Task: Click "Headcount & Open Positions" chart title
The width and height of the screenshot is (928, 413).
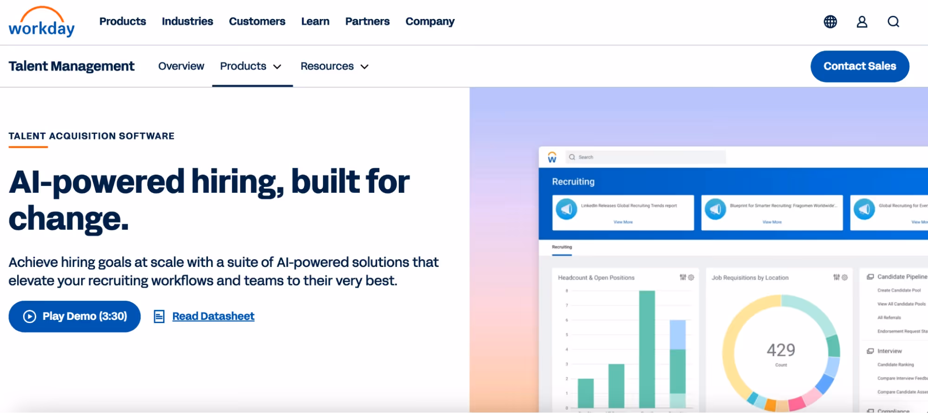Action: (596, 278)
